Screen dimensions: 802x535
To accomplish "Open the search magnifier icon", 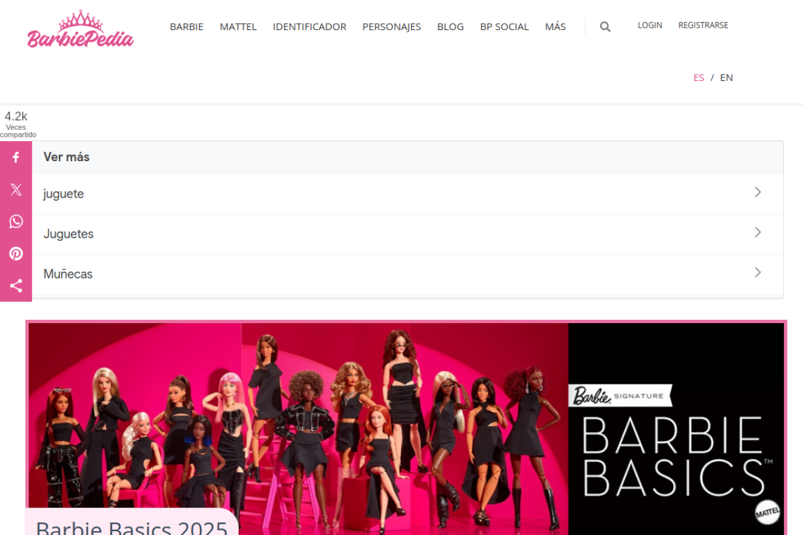I will coord(605,26).
